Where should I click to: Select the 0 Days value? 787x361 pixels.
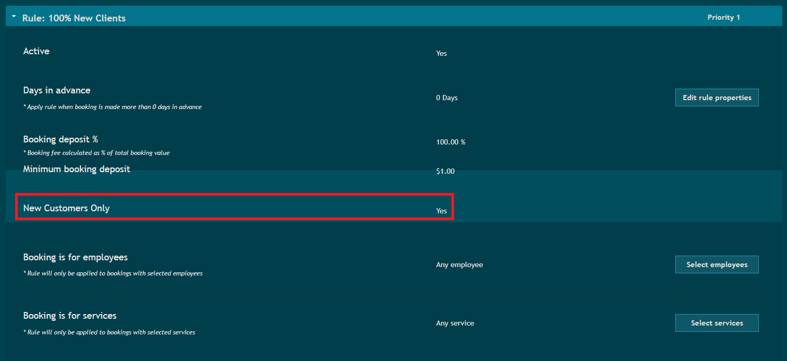(447, 98)
